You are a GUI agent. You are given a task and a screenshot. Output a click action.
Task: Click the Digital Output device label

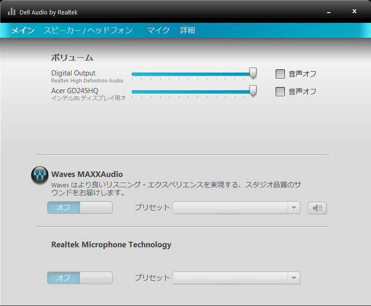coord(74,73)
